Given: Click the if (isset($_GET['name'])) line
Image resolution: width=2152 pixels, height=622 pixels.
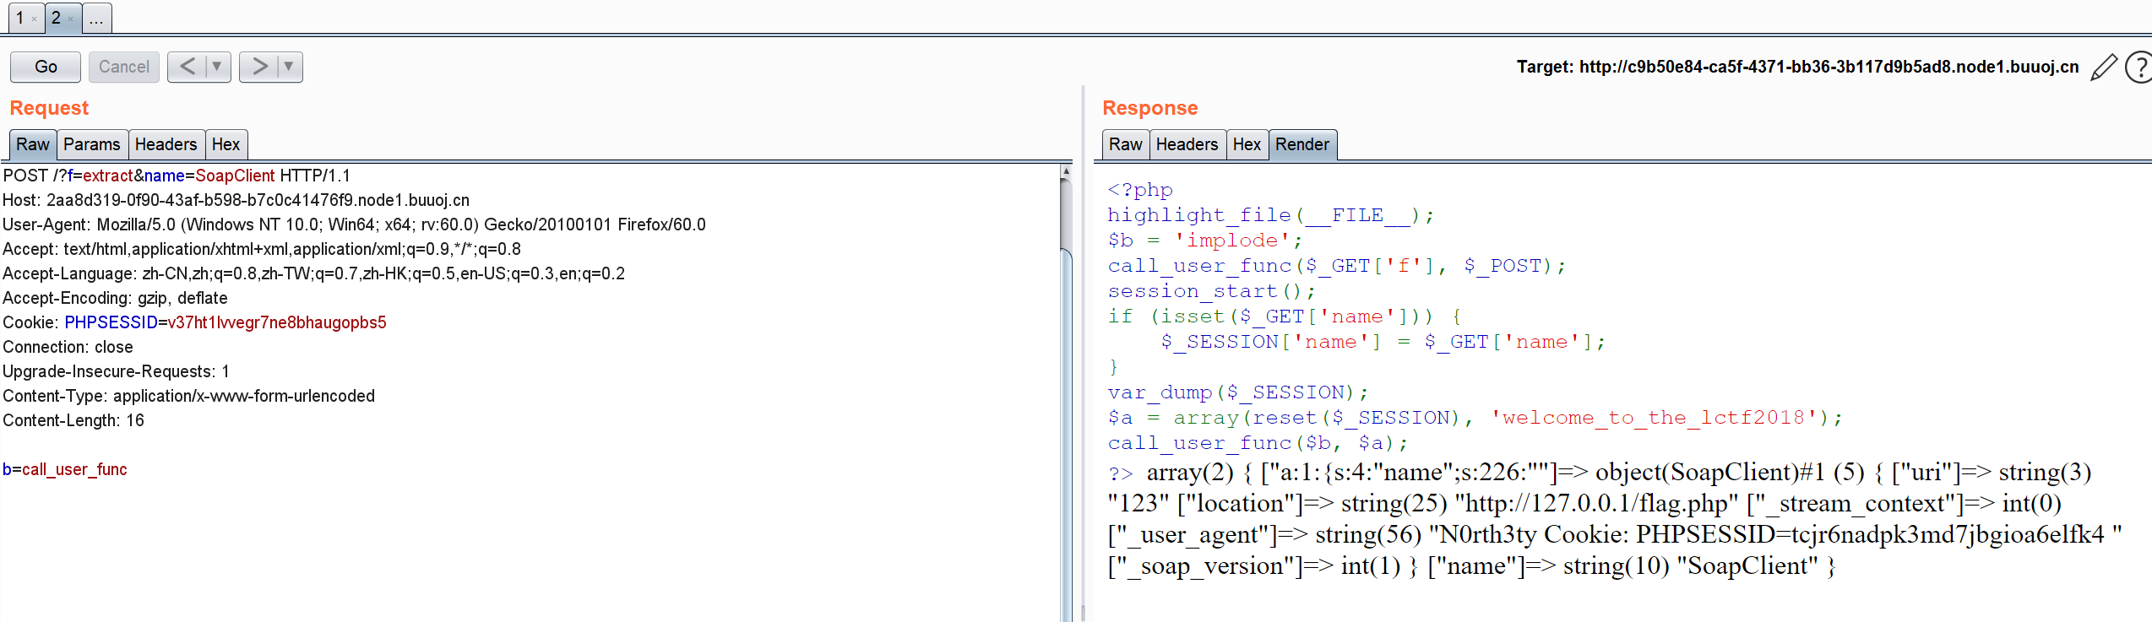Looking at the screenshot, I should coord(1285,316).
